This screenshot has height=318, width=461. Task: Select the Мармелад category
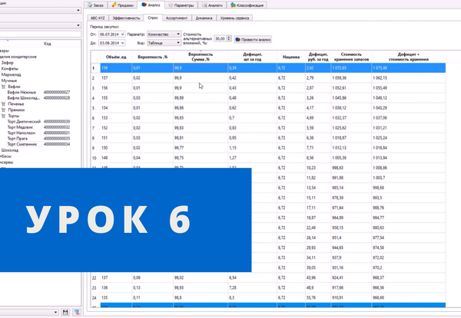pyautogui.click(x=12, y=74)
